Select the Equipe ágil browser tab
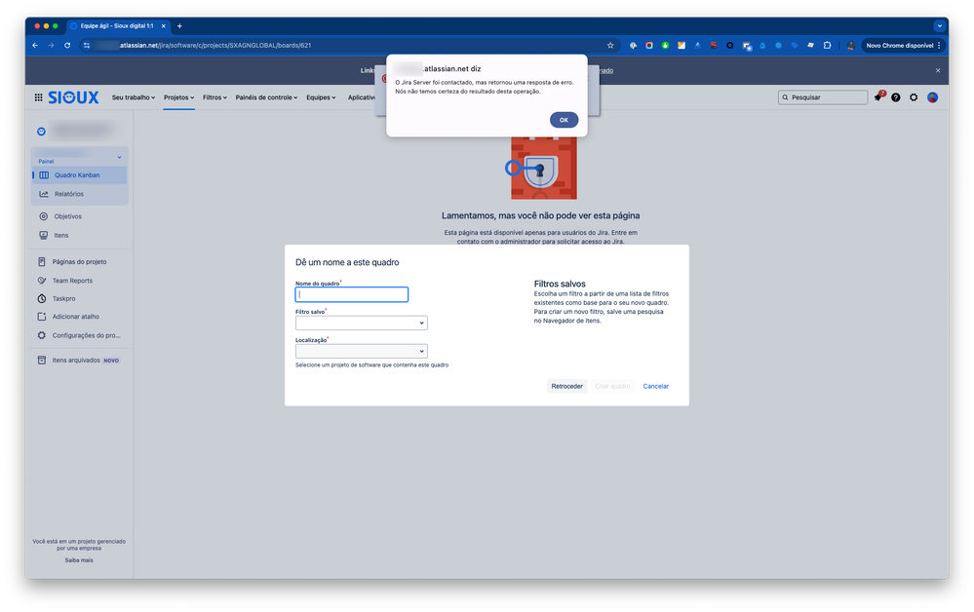 coord(116,26)
